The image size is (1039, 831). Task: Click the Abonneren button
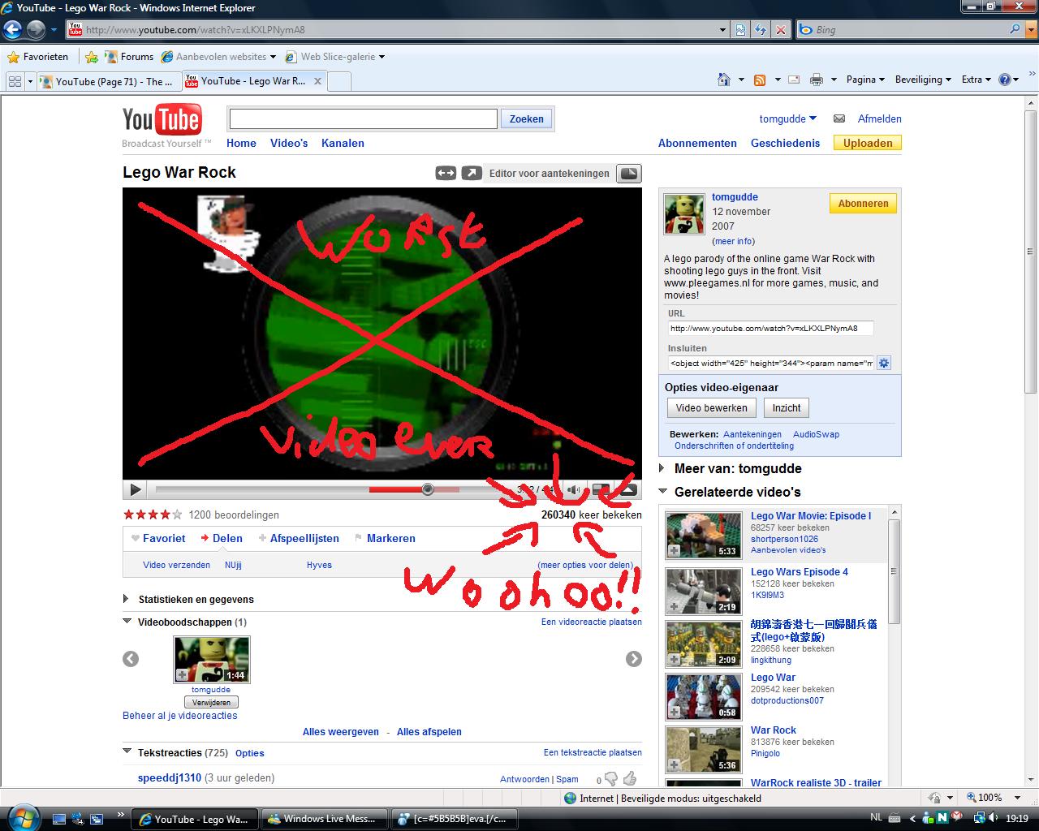coord(862,203)
